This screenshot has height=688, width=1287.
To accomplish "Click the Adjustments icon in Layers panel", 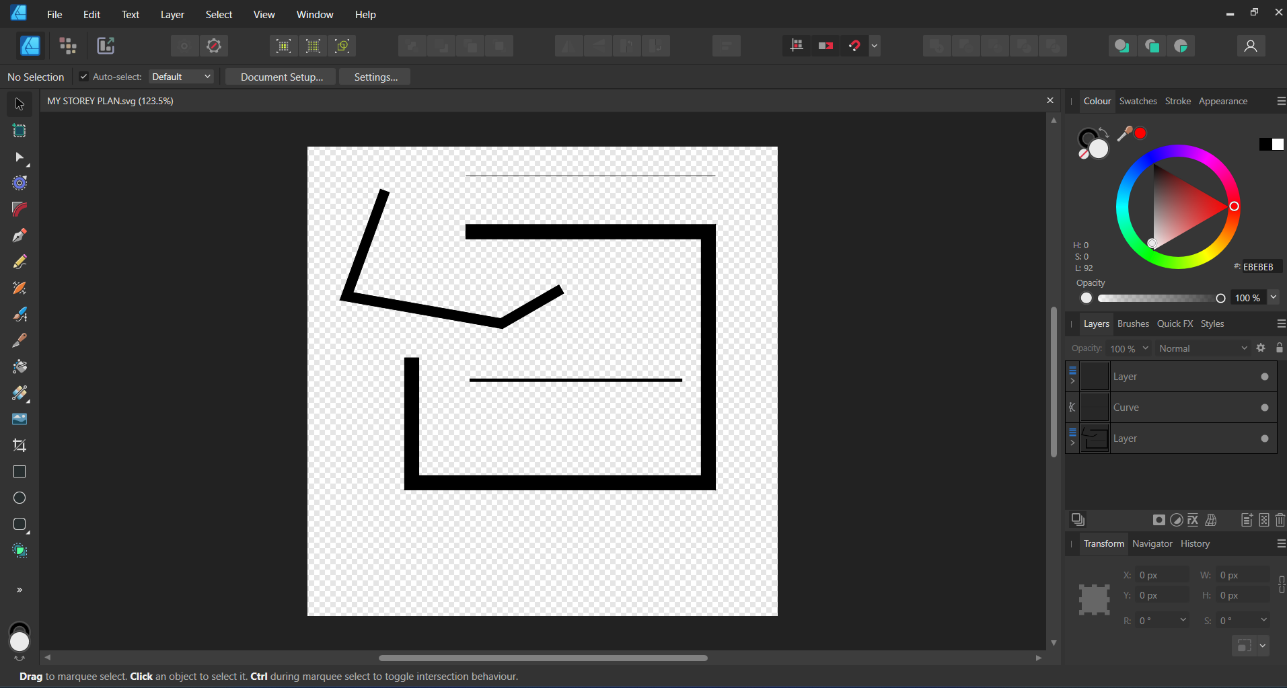I will (x=1176, y=520).
